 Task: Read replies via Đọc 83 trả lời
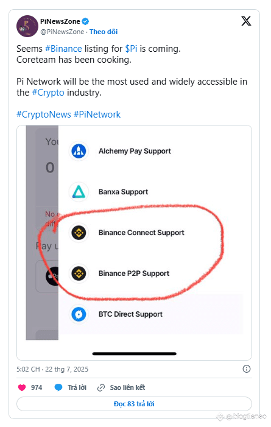(x=134, y=404)
